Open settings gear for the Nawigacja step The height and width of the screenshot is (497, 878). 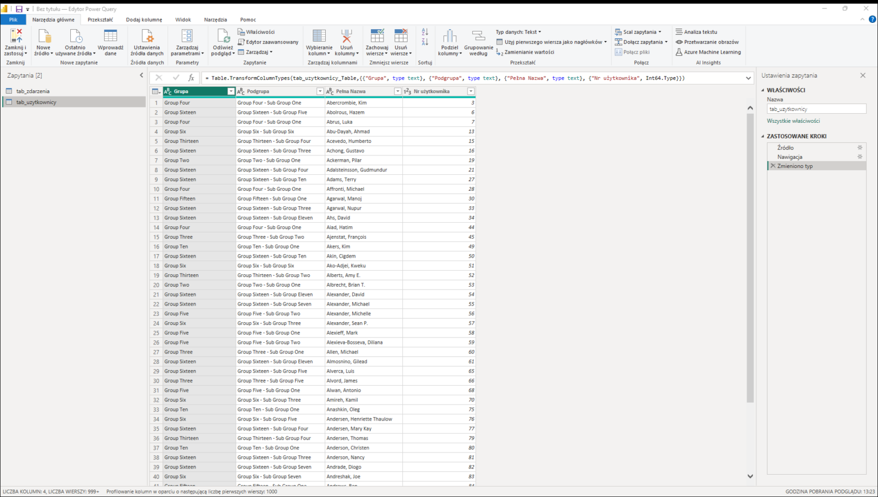[x=860, y=157]
